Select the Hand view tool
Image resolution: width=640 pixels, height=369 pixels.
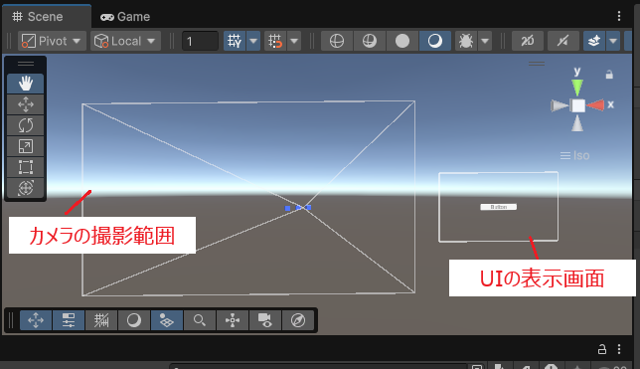[25, 84]
